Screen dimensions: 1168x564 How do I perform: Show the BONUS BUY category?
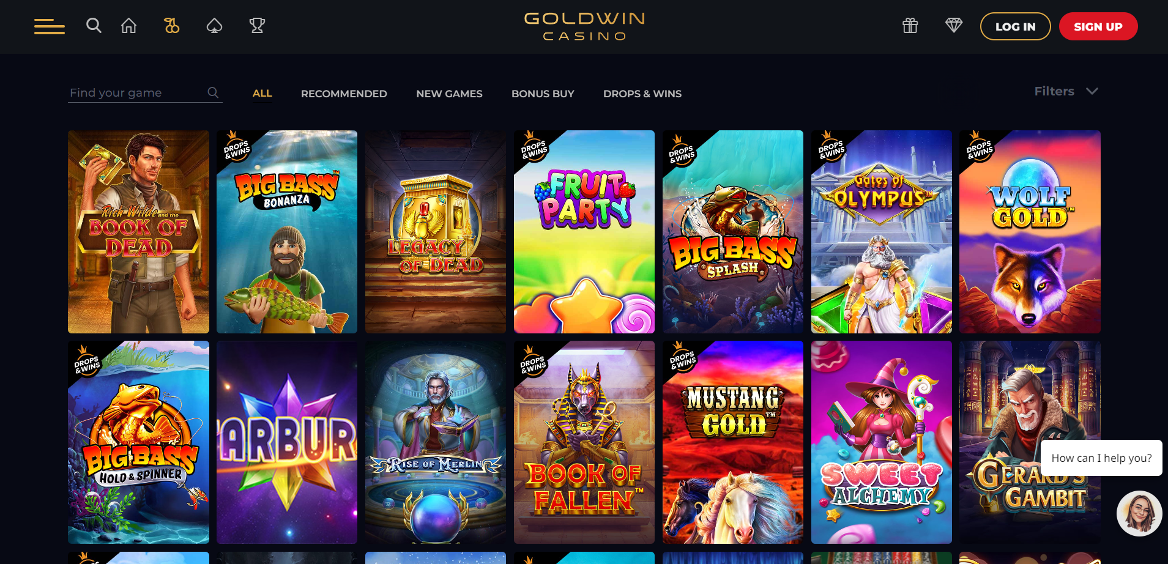coord(543,94)
